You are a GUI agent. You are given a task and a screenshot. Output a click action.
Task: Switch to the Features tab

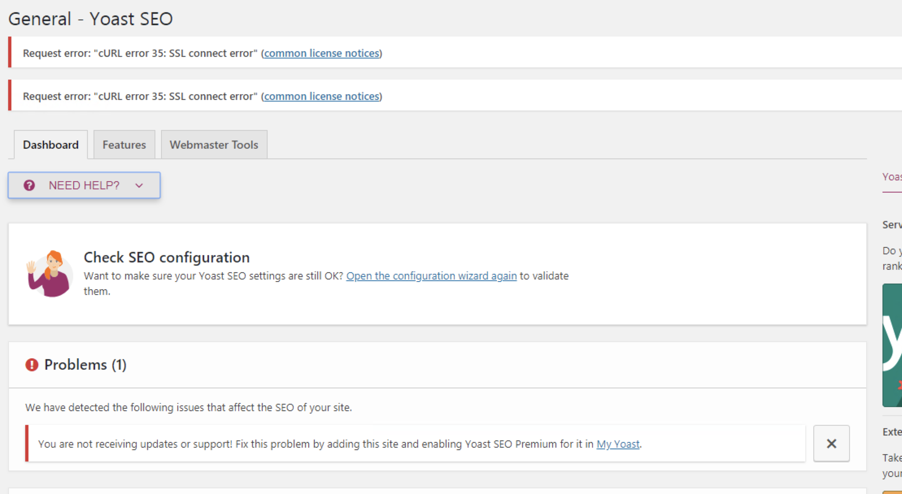124,145
